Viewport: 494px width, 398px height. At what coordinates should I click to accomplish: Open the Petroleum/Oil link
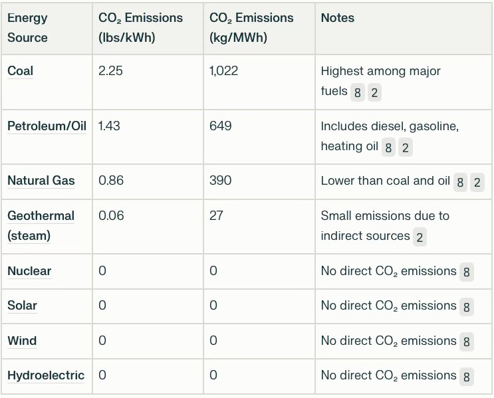[x=47, y=126]
